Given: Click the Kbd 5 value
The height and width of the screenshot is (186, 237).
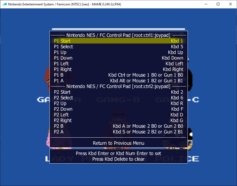Looking at the screenshot, I should click(x=177, y=46).
